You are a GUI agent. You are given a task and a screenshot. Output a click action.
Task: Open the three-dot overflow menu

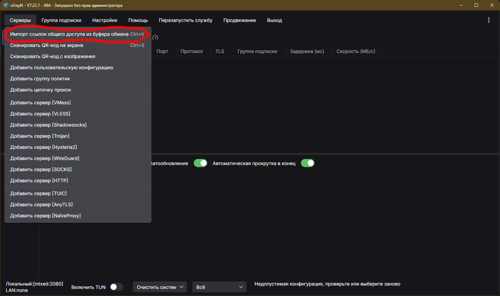[489, 20]
